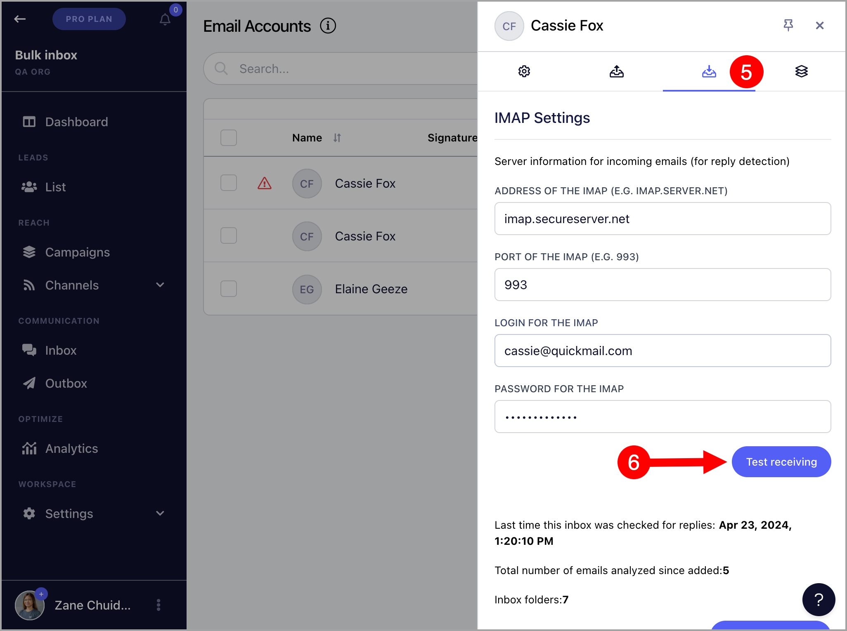Click the Campaigns layers icon

(x=29, y=252)
